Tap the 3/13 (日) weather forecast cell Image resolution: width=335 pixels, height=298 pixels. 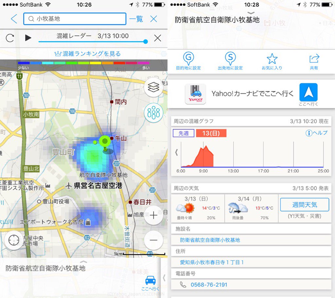(x=198, y=208)
